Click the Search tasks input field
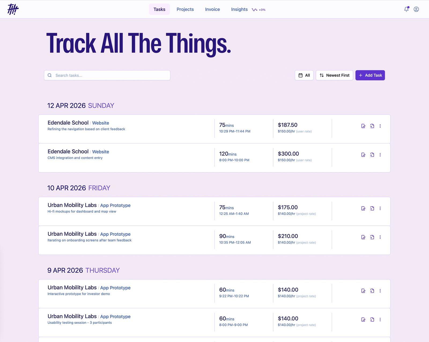 [107, 75]
